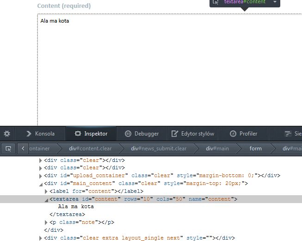The width and height of the screenshot is (302, 241).
Task: Expand the layout_single next div node
Action: tap(41, 239)
